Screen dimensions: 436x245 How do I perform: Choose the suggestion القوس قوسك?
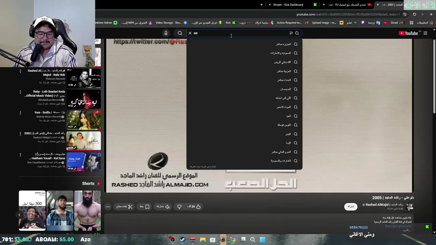tap(244, 125)
